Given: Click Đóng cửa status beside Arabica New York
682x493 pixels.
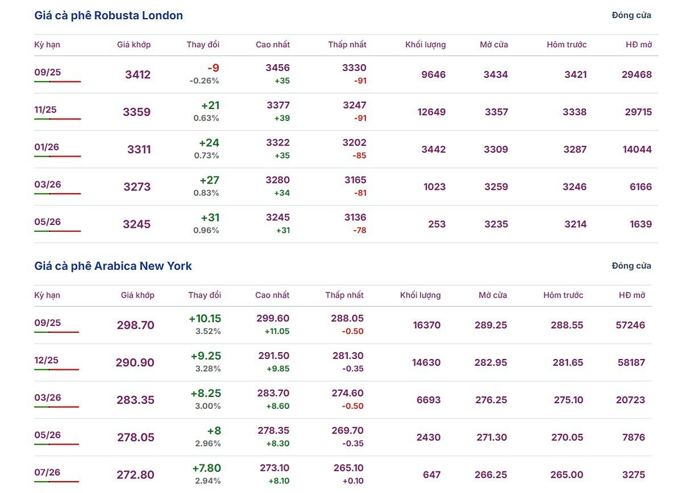Looking at the screenshot, I should coord(631,266).
